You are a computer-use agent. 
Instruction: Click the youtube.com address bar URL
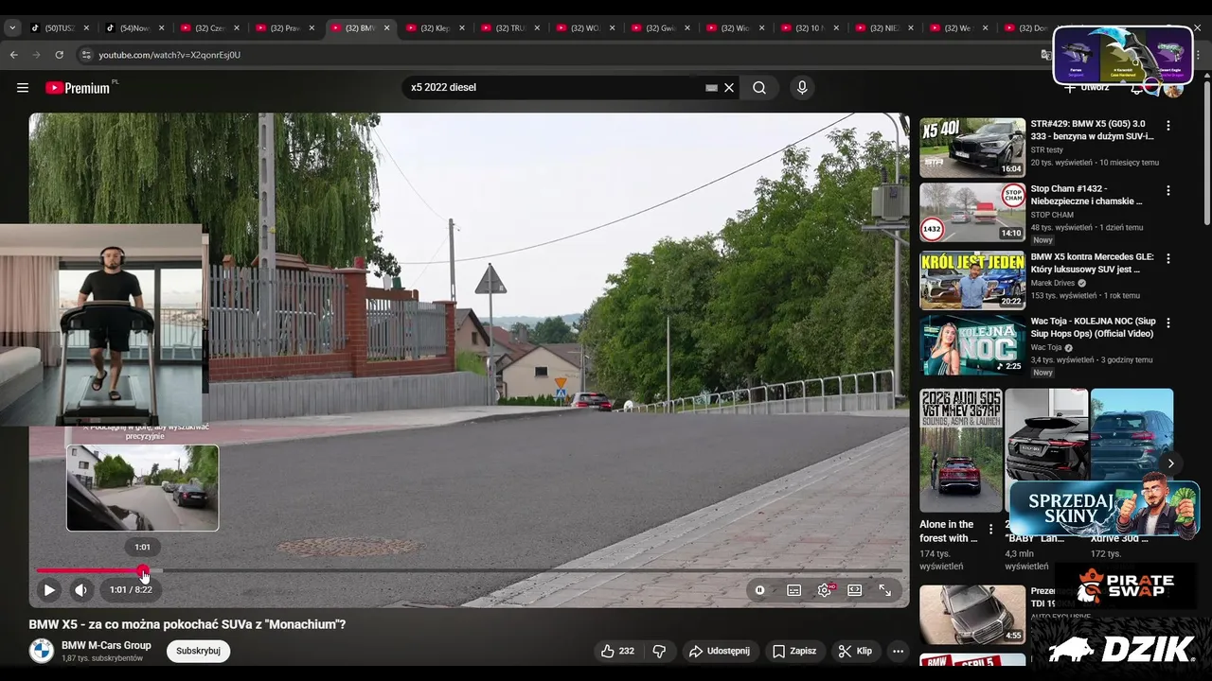tap(169, 55)
